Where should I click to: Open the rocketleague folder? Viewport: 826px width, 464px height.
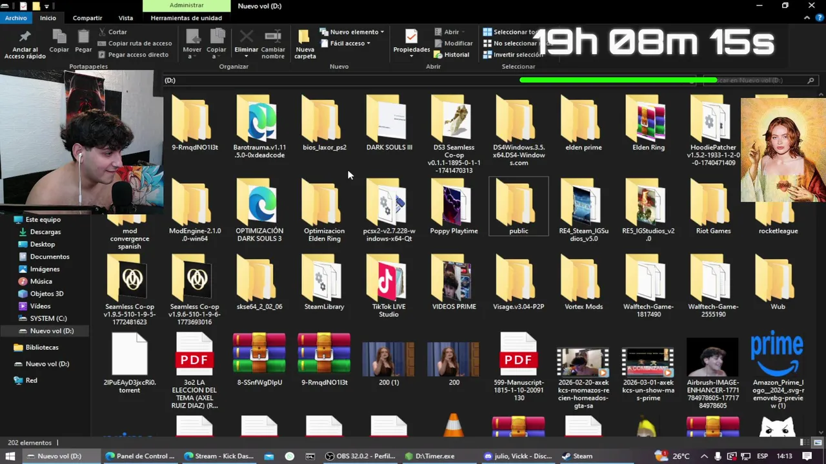[778, 219]
